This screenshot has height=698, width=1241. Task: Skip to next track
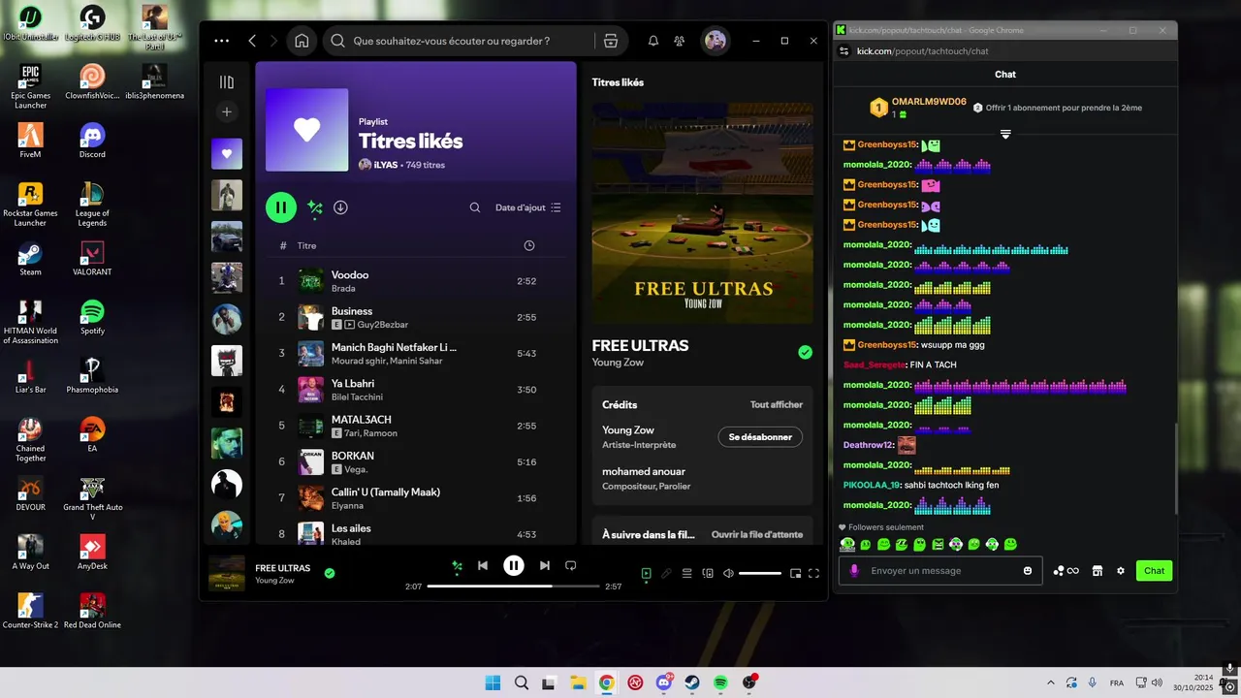pyautogui.click(x=545, y=565)
